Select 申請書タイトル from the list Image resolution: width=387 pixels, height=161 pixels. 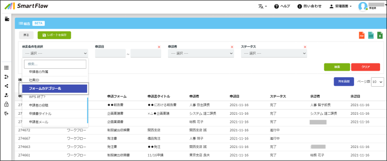(x=55, y=114)
